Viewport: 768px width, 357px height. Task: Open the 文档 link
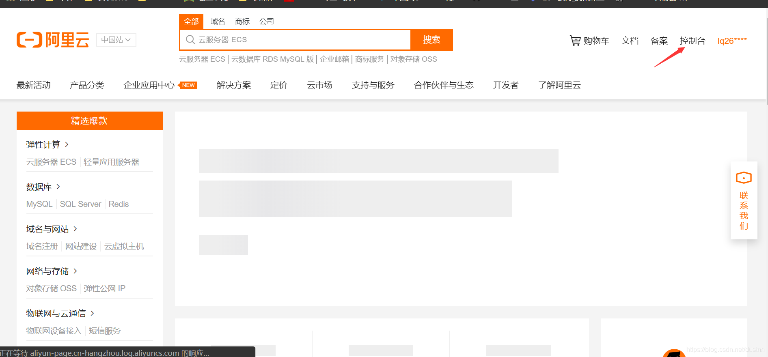[630, 41]
